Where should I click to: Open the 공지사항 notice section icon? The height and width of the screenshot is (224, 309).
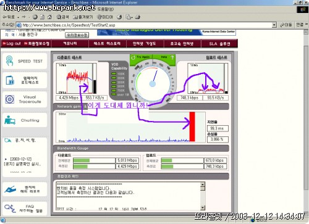[x=7, y=140]
